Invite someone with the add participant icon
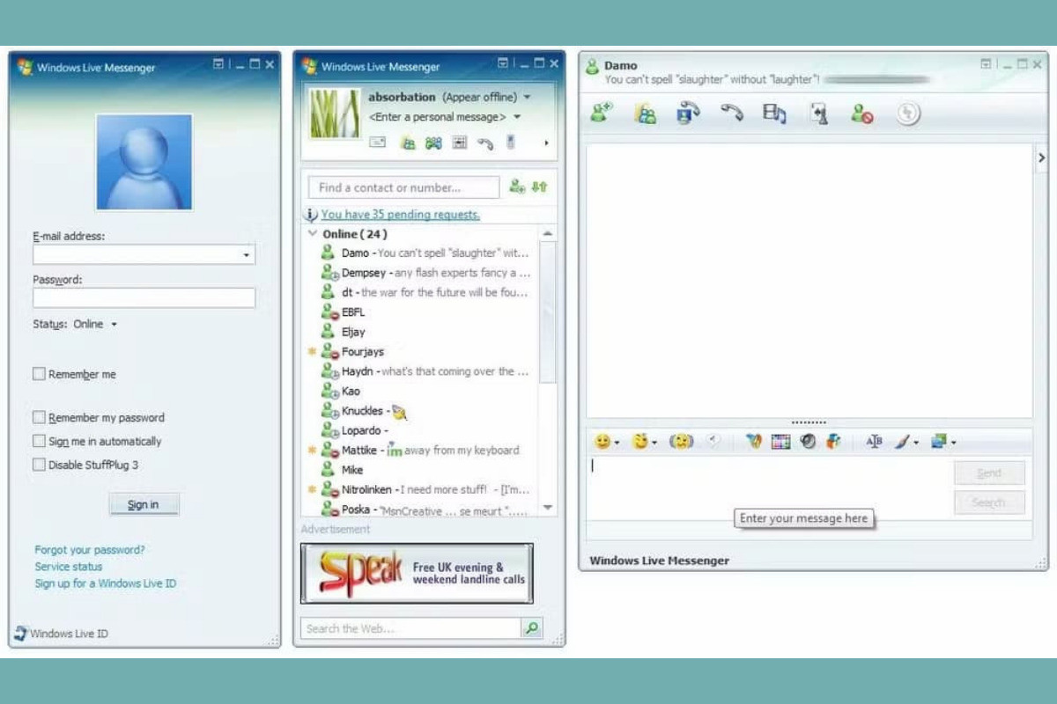This screenshot has height=704, width=1057. [600, 113]
